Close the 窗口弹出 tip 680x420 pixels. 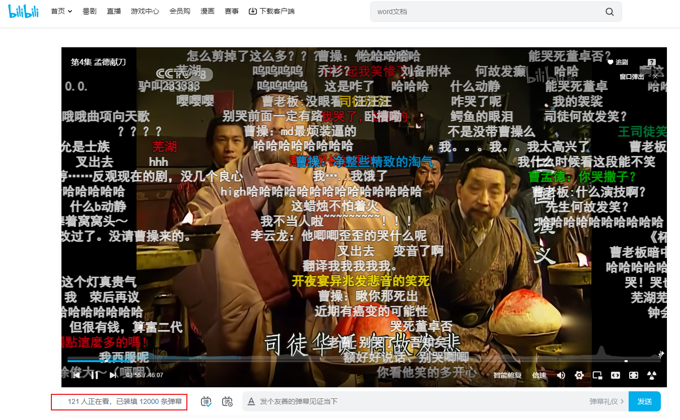tap(655, 76)
